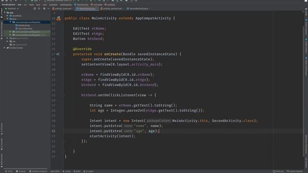Click the editor vertical scrollbar
The height and width of the screenshot is (173, 308).
[303, 91]
